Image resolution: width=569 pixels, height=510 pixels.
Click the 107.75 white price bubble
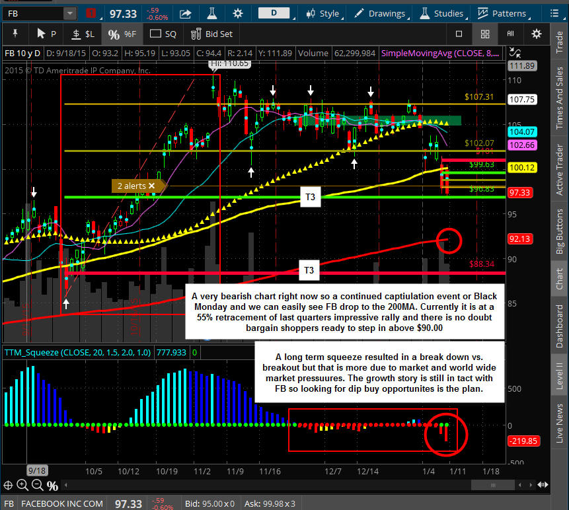point(522,99)
